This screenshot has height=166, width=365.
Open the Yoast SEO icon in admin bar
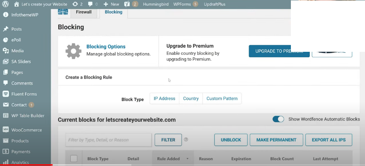[x=127, y=4]
